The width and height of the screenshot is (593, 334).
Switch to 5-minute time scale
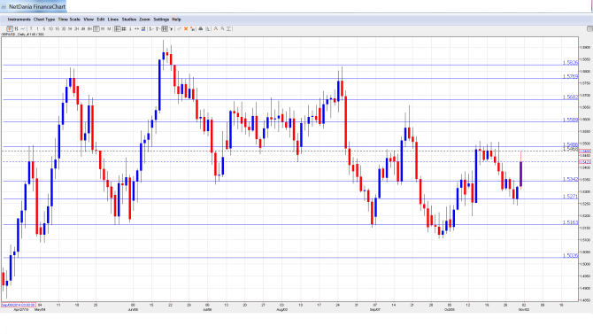tap(44, 28)
